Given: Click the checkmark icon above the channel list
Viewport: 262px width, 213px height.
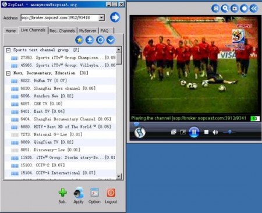Looking at the screenshot, I should (x=111, y=40).
